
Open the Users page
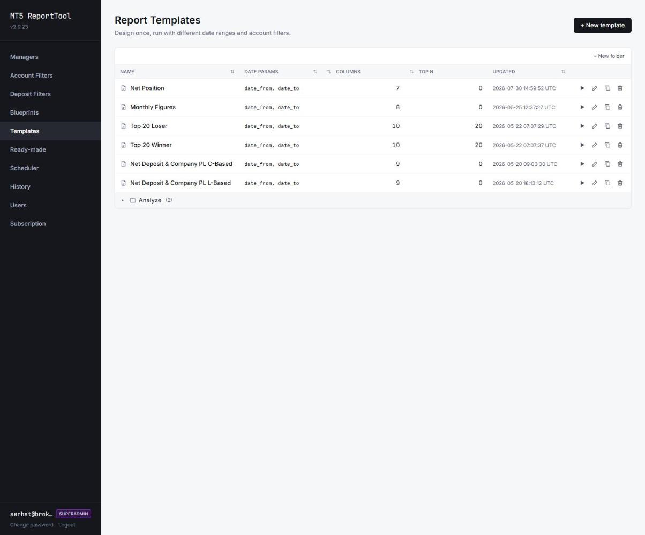[x=50, y=205]
